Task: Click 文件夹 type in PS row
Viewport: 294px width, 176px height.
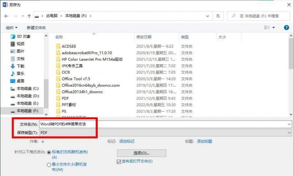Action: 187,111
